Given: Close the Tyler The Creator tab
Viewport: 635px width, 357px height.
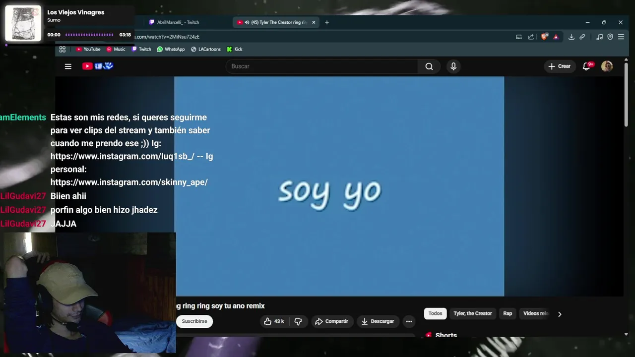Looking at the screenshot, I should point(314,22).
